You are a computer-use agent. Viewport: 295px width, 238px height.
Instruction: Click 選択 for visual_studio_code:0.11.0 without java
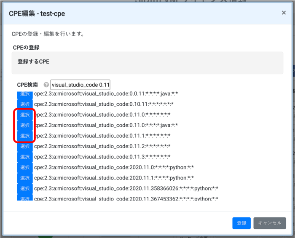pyautogui.click(x=25, y=115)
